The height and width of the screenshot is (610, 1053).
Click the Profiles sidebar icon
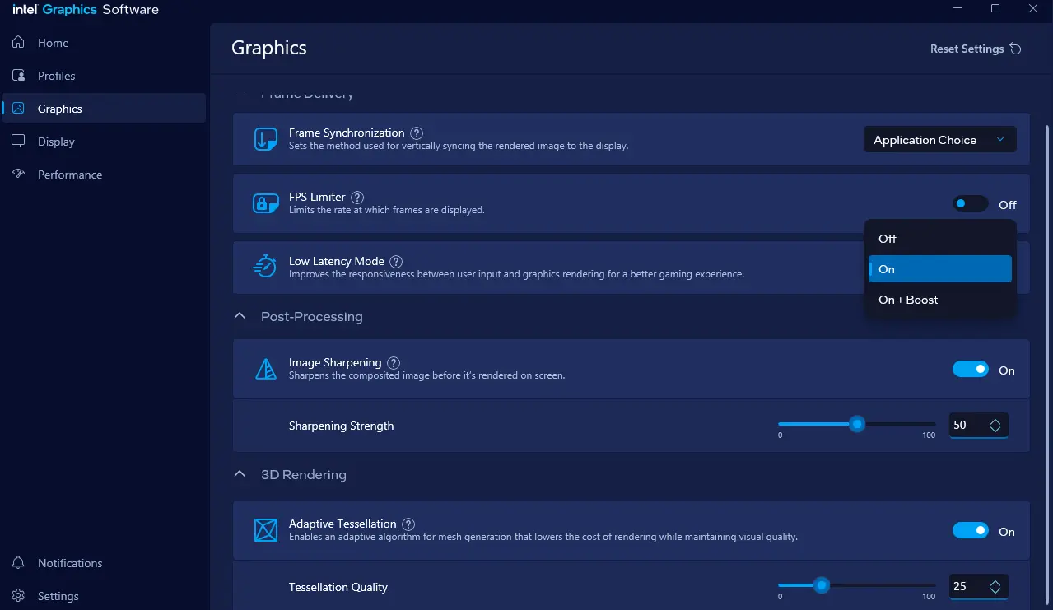point(18,76)
